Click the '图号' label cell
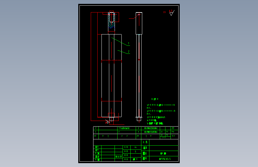 pyautogui.click(x=145, y=159)
